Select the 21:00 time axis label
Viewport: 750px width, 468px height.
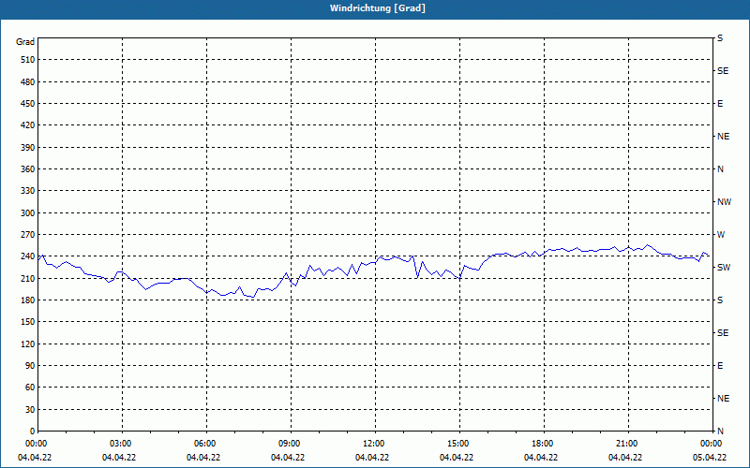click(x=628, y=444)
